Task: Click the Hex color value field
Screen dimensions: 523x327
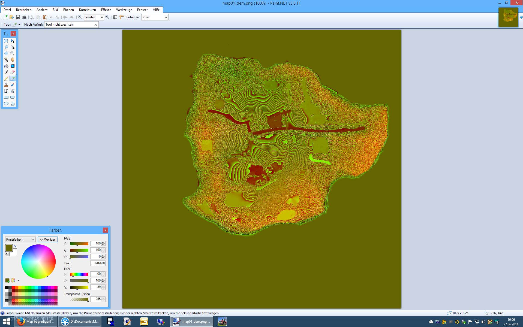Action: [x=98, y=263]
